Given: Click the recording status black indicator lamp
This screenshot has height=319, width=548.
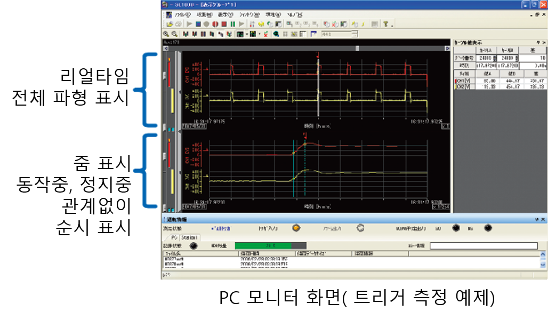Looking at the screenshot, I should pos(194,246).
